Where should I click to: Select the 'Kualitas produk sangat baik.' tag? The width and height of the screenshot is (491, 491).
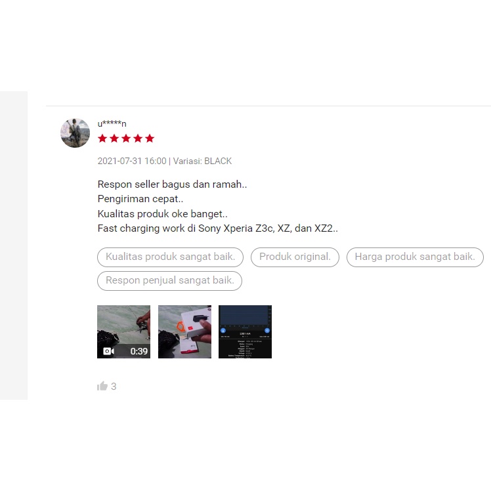click(171, 257)
